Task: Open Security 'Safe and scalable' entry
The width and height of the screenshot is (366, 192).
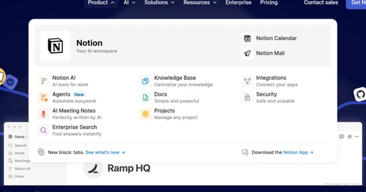Action: pyautogui.click(x=276, y=97)
